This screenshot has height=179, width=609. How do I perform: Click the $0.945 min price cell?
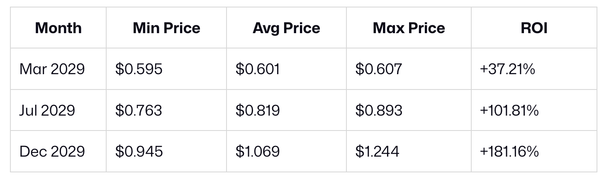tap(139, 151)
